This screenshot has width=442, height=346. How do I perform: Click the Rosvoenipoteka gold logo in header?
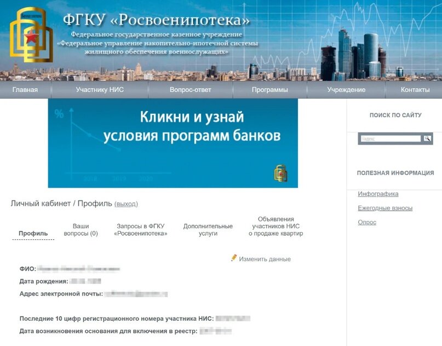coord(31,34)
